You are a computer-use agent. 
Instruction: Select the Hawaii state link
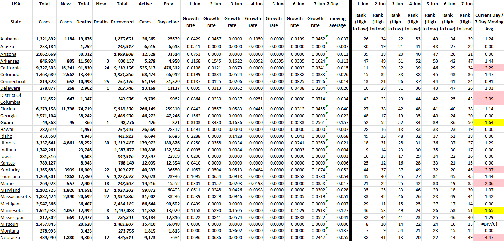pyautogui.click(x=7, y=130)
